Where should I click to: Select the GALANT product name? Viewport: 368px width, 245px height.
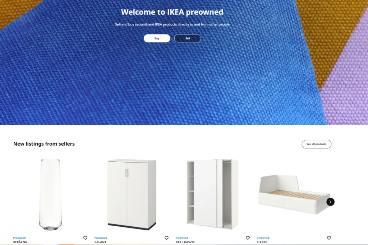click(x=100, y=242)
